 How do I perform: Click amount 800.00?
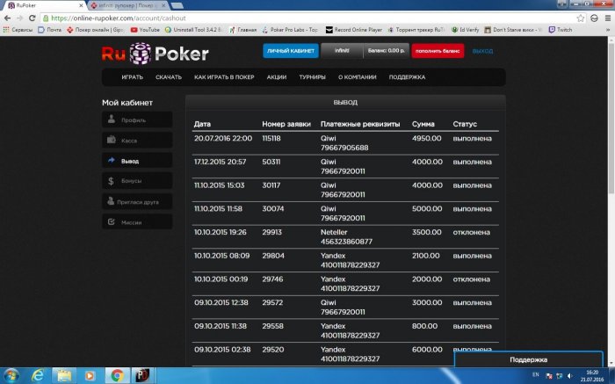[x=424, y=326]
